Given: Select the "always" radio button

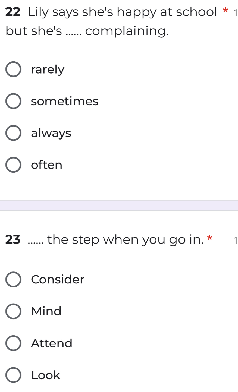Looking at the screenshot, I should [x=14, y=133].
